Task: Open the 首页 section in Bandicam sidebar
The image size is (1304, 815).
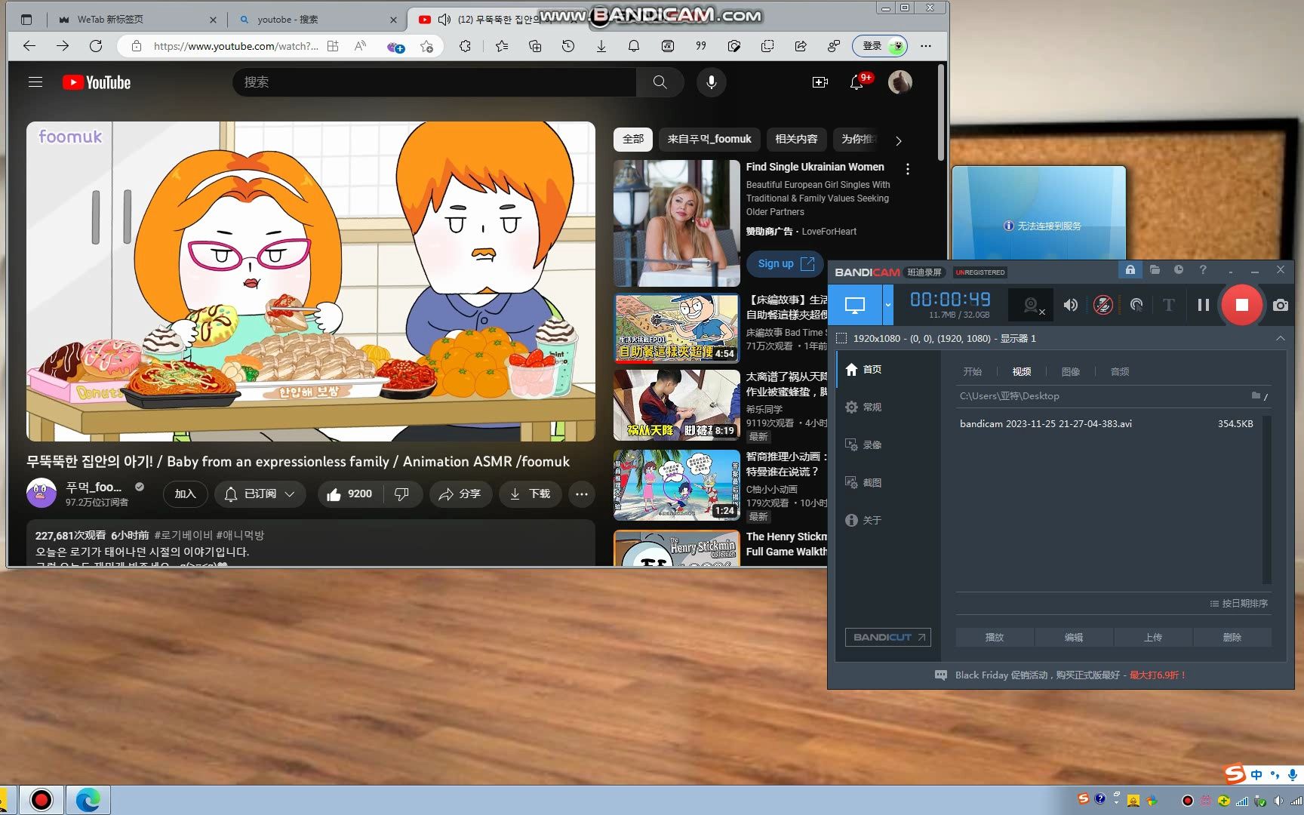Action: (x=864, y=369)
